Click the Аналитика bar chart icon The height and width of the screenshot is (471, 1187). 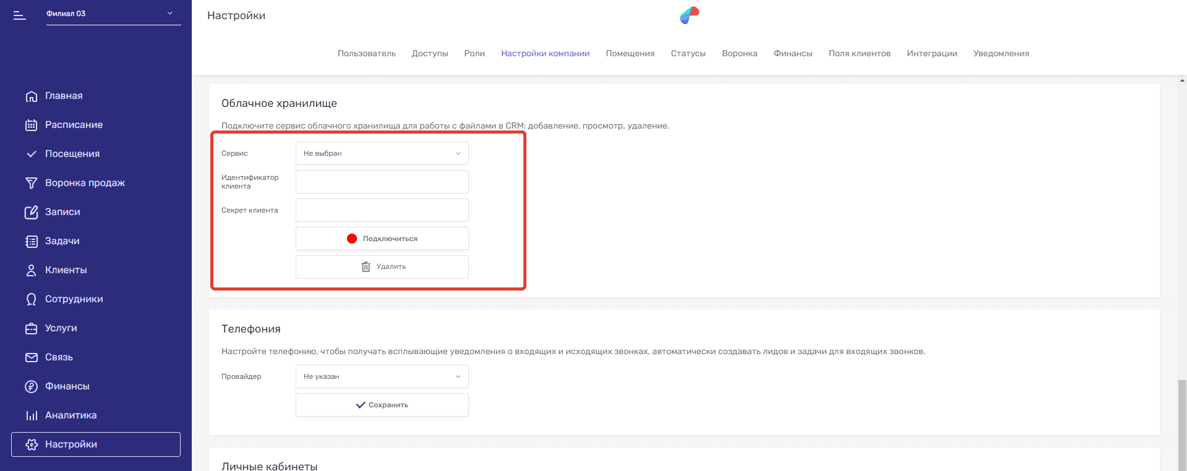pos(32,416)
